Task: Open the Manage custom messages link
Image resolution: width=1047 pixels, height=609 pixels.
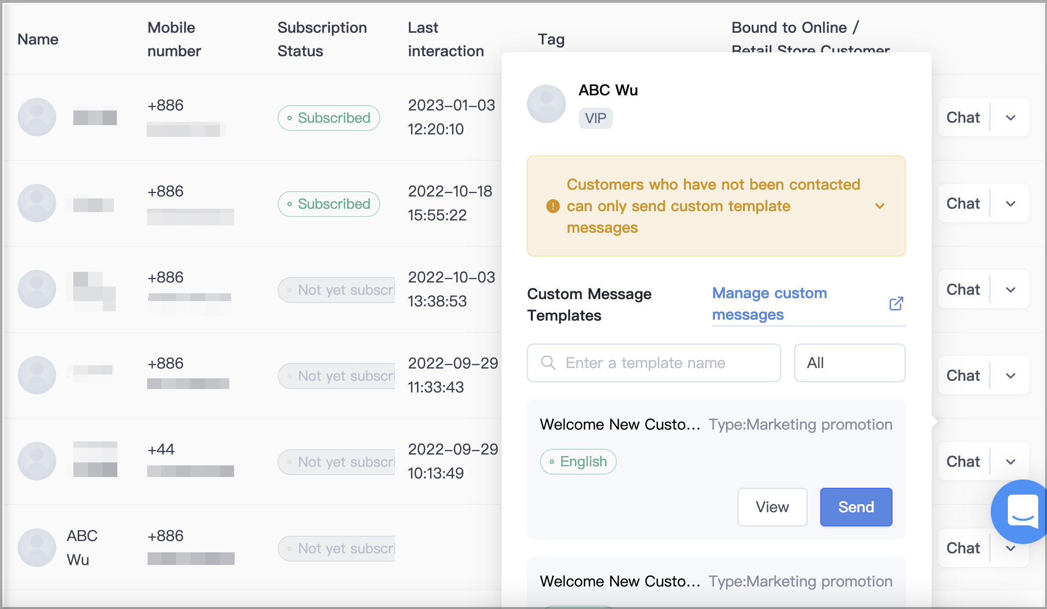Action: tap(769, 304)
